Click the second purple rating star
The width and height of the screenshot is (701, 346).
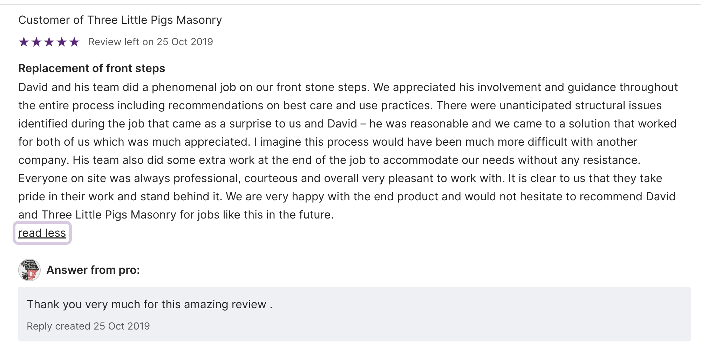36,42
